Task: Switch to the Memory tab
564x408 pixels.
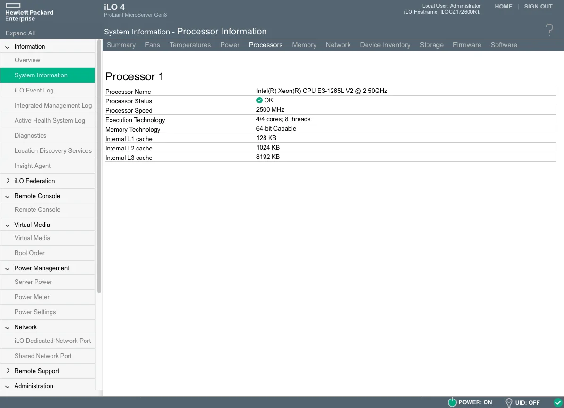Action: [304, 45]
